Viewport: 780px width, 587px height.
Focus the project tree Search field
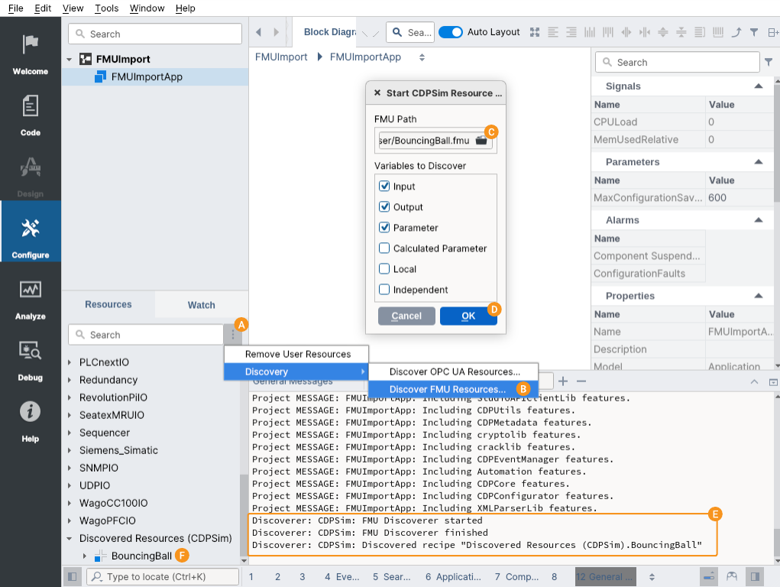tap(155, 34)
